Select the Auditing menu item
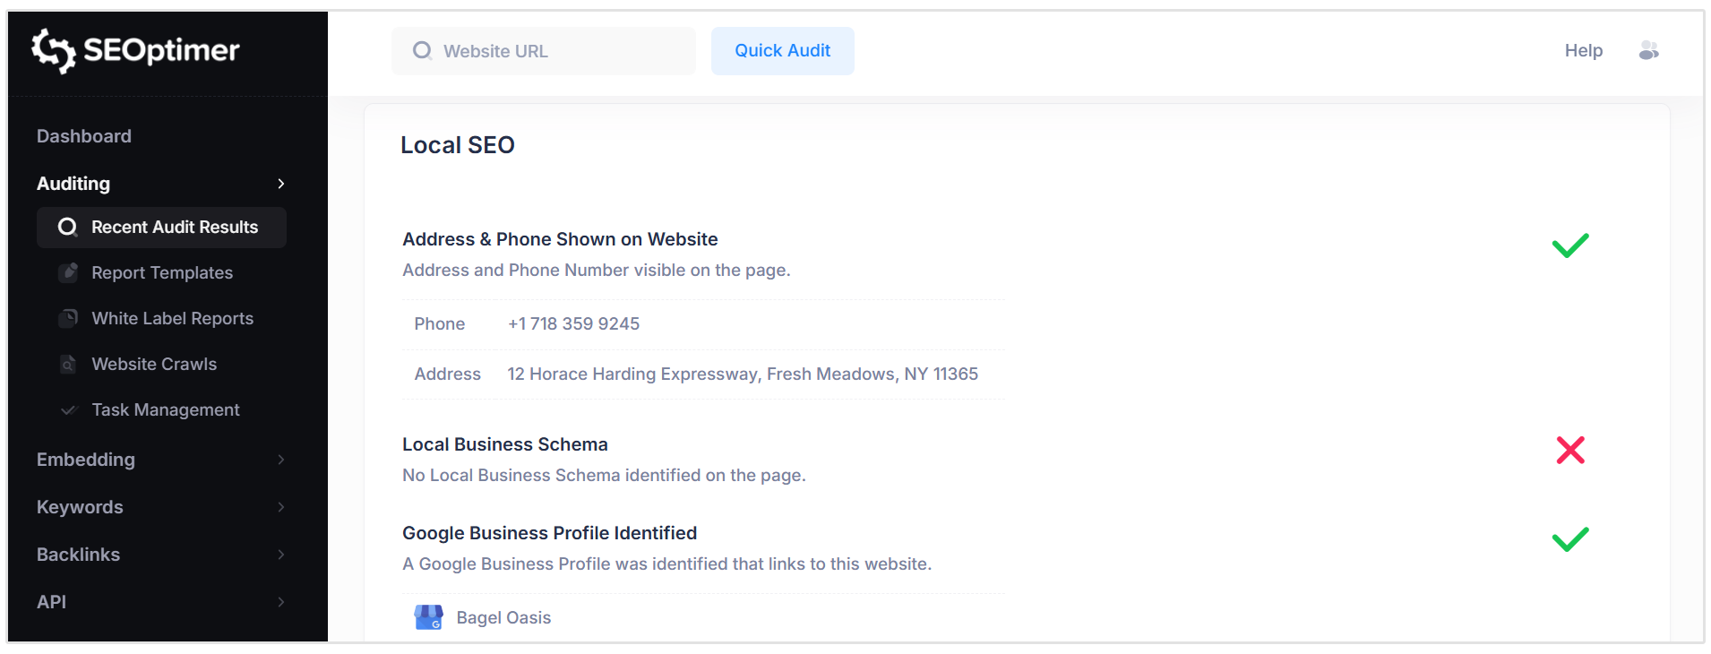The image size is (1711, 654). pyautogui.click(x=73, y=184)
